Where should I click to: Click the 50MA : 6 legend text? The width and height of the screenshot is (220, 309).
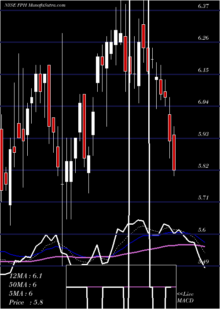(23, 285)
